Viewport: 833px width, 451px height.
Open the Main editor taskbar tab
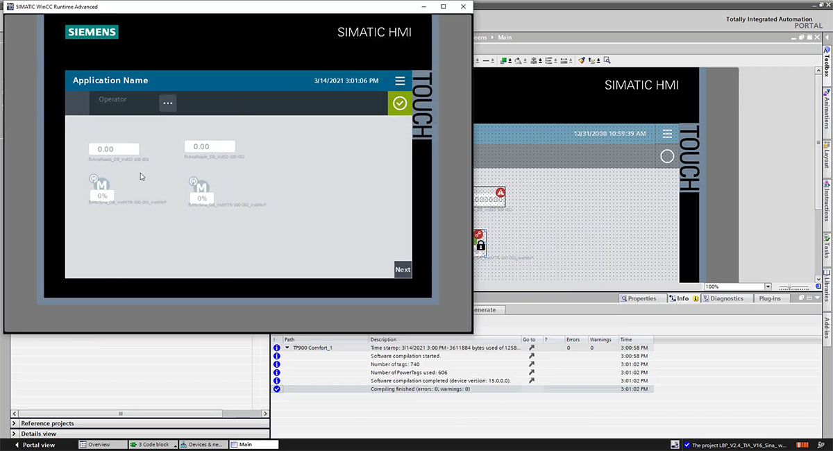(x=253, y=445)
